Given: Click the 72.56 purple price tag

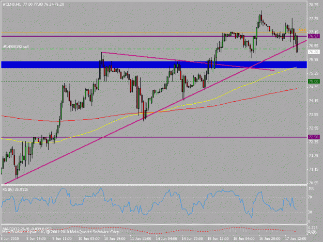Looking at the screenshot, I should 314,137.
